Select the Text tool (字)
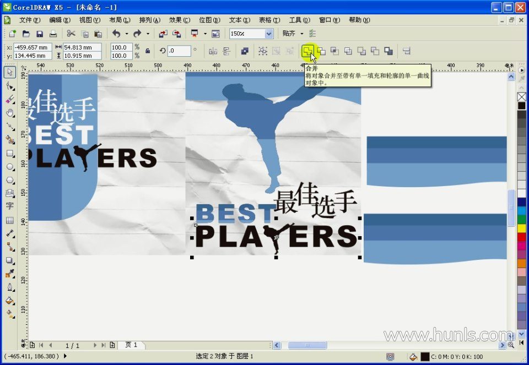Viewport: 529px width, 365px height. (x=10, y=206)
